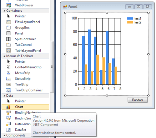The height and width of the screenshot is (138, 156).
Task: Select the GroupBox icon
Action: pos(9,27)
